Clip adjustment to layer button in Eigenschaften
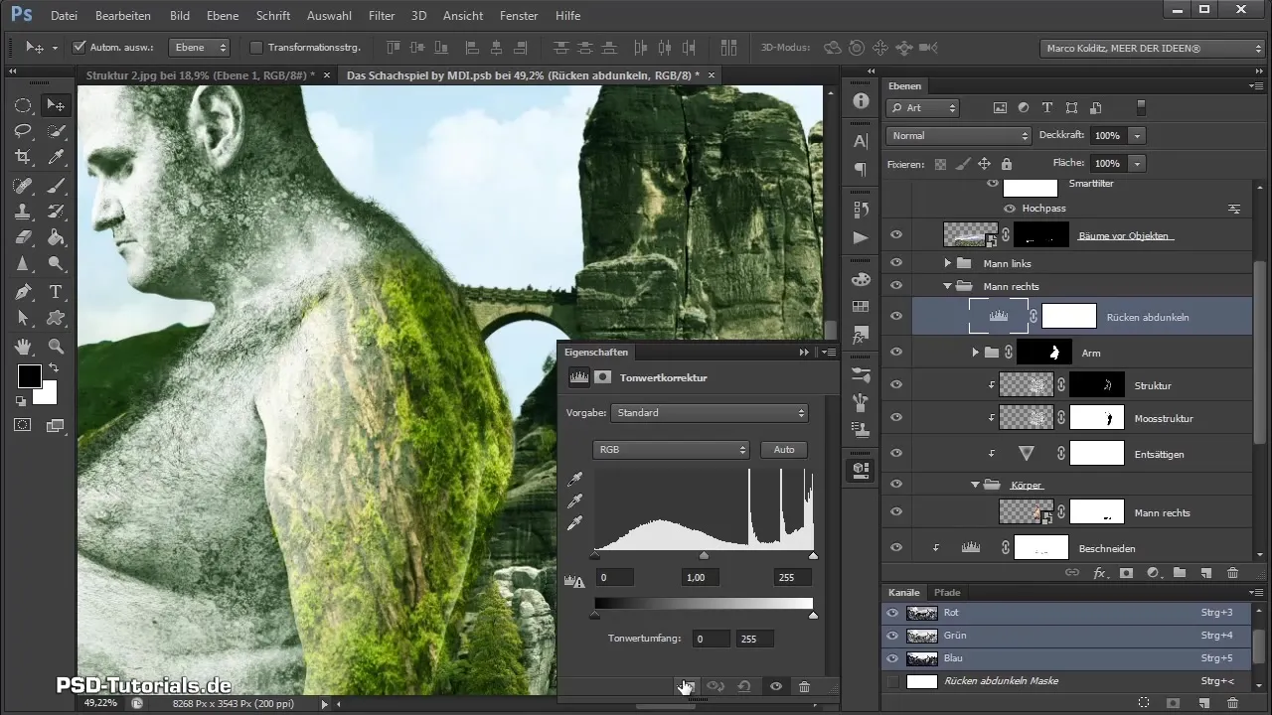This screenshot has width=1272, height=715. 685,686
